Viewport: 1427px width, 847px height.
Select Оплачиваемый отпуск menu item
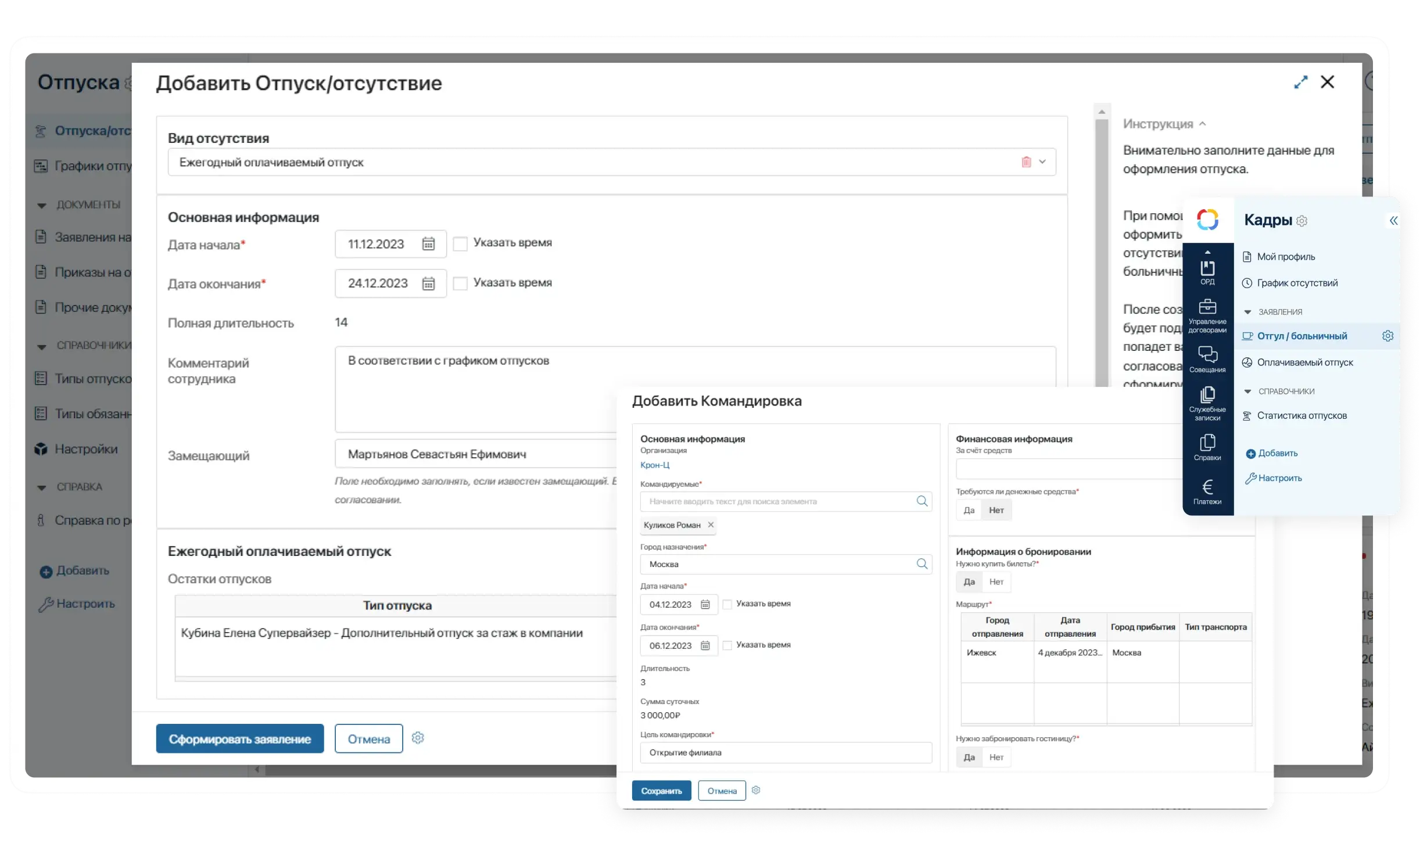(1304, 363)
